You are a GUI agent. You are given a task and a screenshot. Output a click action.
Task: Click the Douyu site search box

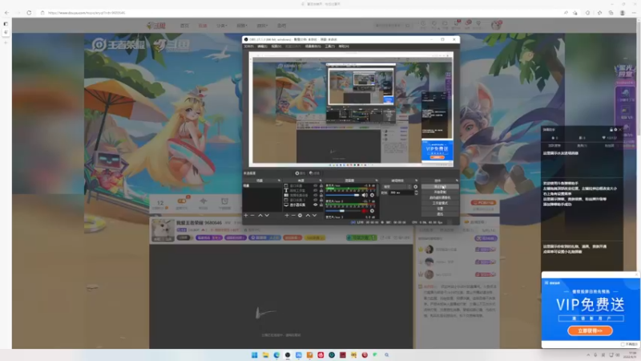(394, 26)
